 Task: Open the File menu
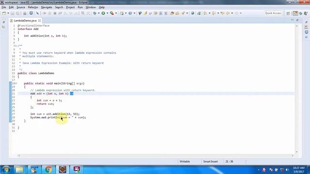pos(4,7)
